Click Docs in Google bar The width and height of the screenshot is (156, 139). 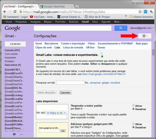[x=95, y=22]
